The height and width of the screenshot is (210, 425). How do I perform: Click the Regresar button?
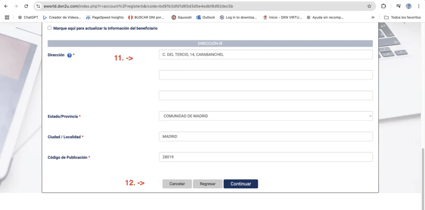(x=208, y=184)
